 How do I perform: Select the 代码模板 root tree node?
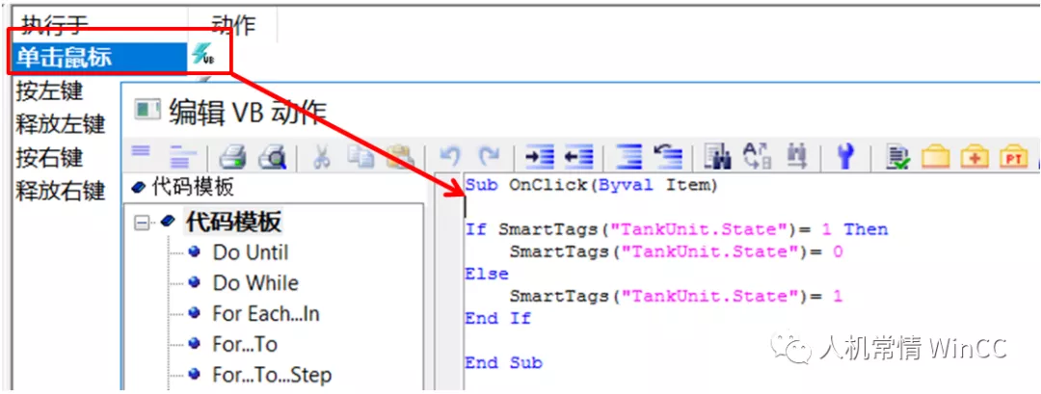pyautogui.click(x=233, y=223)
